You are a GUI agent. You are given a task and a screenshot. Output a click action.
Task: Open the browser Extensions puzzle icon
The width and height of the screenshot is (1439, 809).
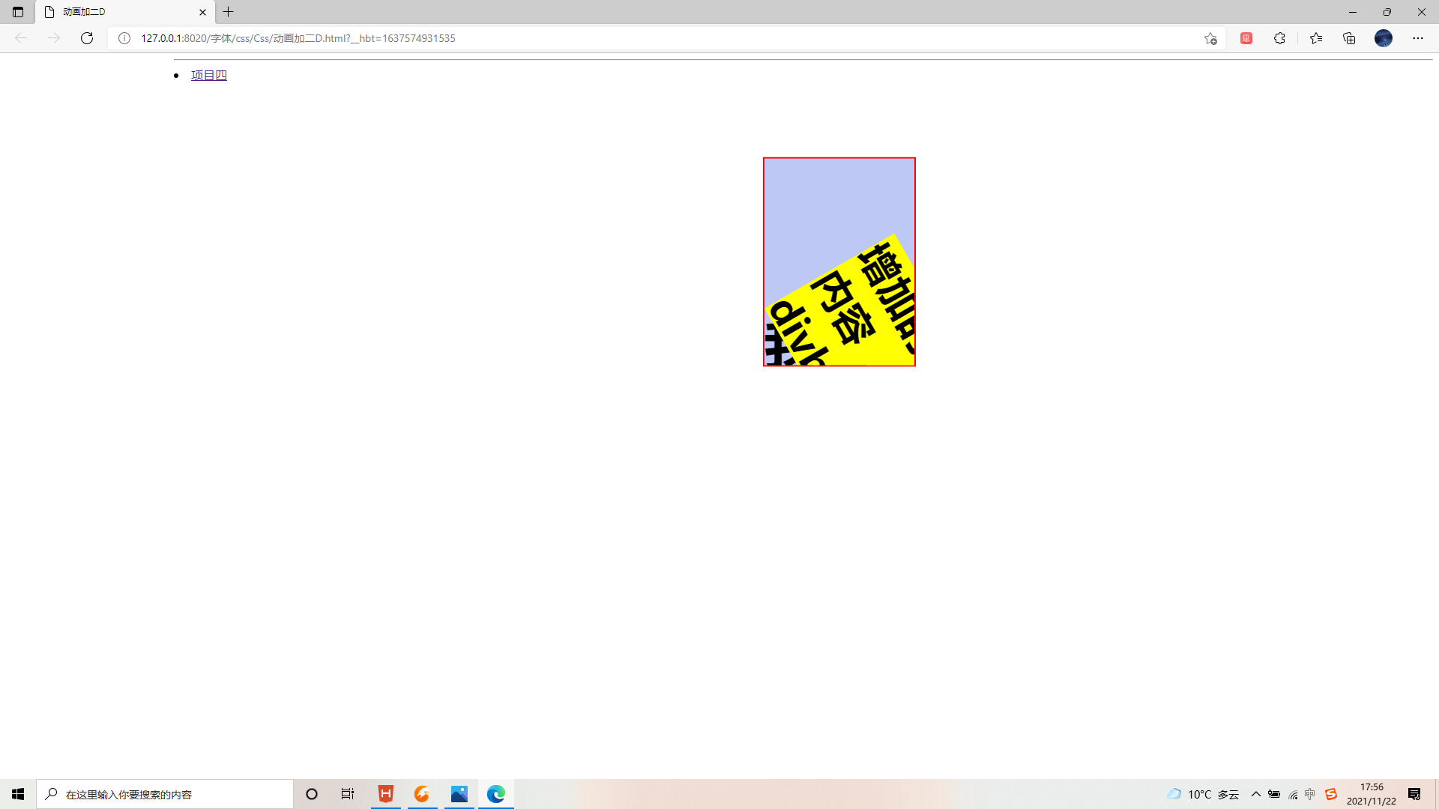[x=1279, y=38]
